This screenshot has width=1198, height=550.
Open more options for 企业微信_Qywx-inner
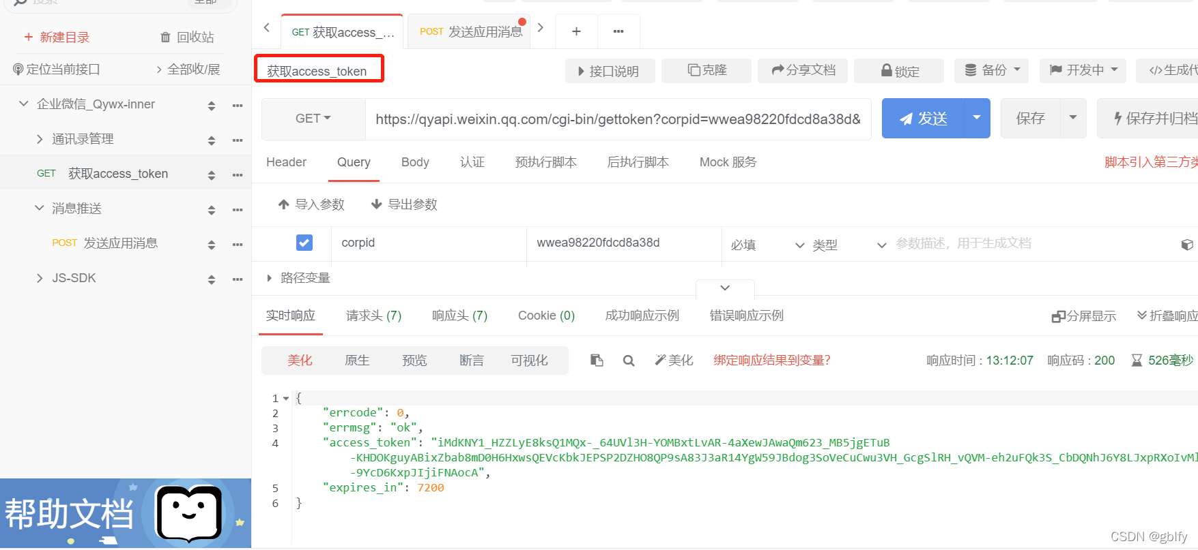click(x=238, y=105)
